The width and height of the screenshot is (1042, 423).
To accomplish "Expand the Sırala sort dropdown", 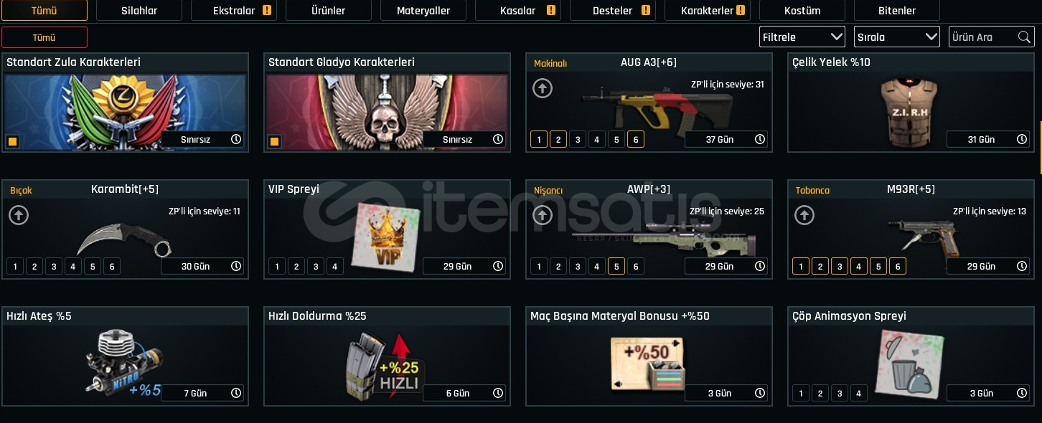I will [897, 37].
